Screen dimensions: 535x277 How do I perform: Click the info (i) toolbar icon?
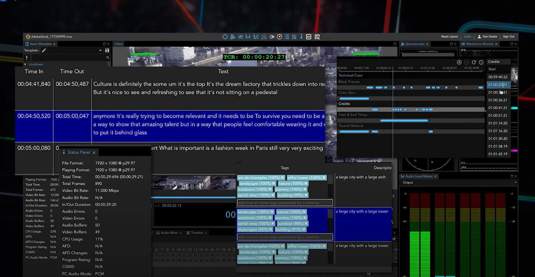pos(301,37)
